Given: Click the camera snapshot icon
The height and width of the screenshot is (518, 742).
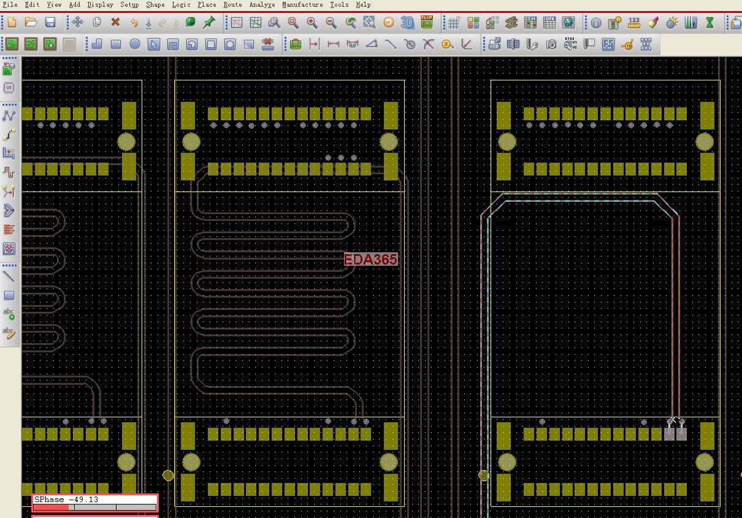Looking at the screenshot, I should pos(551,44).
